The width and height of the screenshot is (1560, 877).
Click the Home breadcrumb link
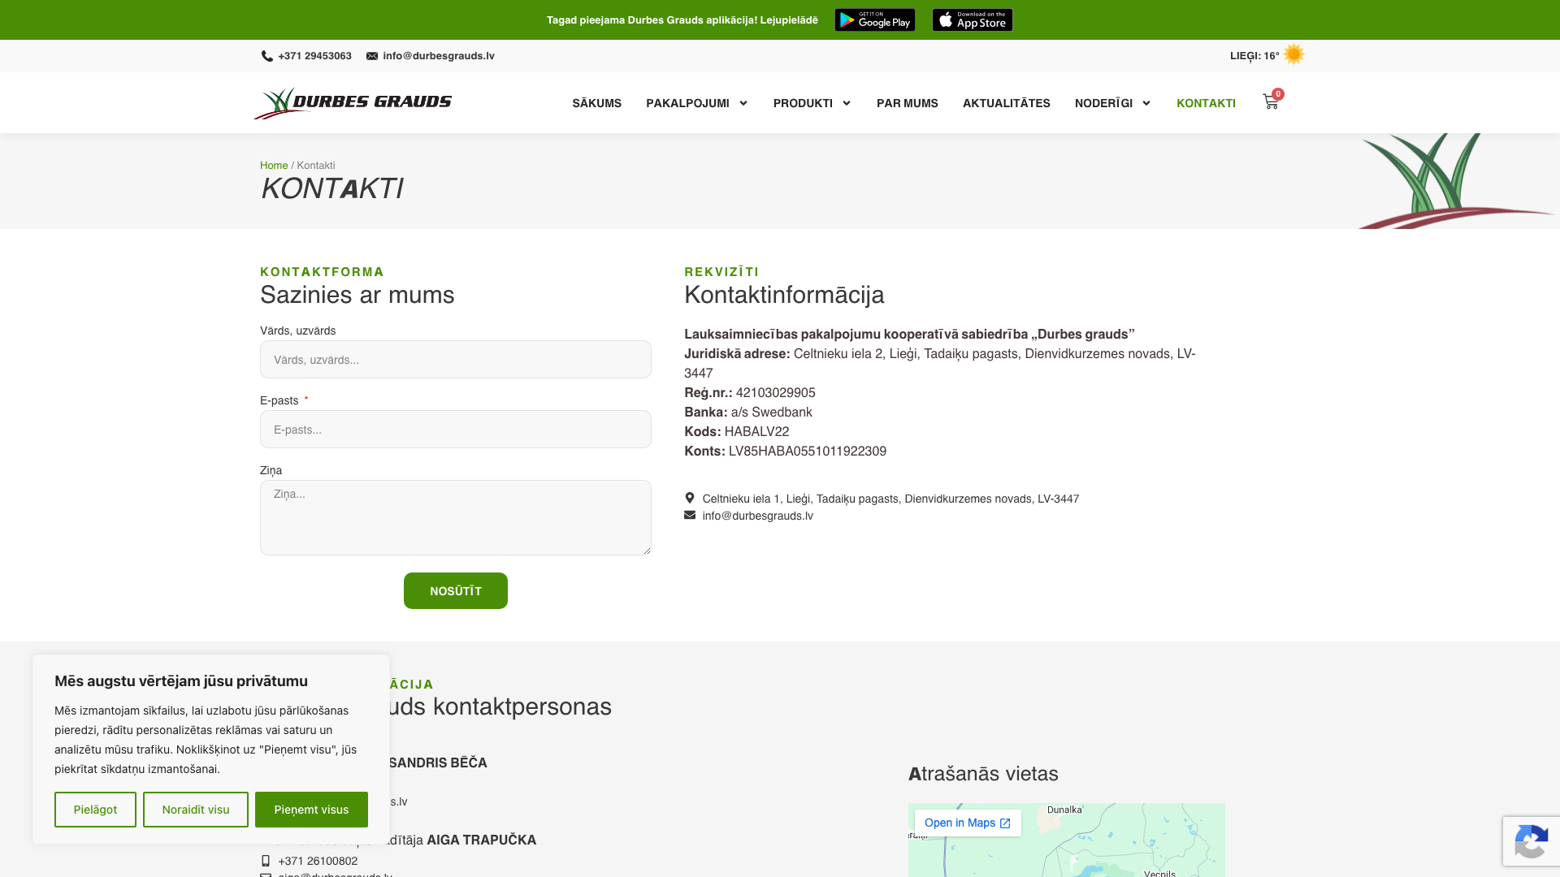(x=274, y=165)
